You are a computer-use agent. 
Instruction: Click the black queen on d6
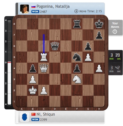tap(55, 46)
